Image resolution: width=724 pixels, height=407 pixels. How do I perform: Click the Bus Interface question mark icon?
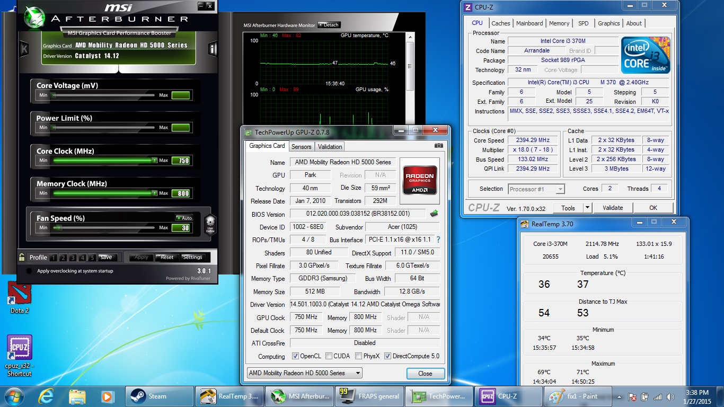point(438,240)
